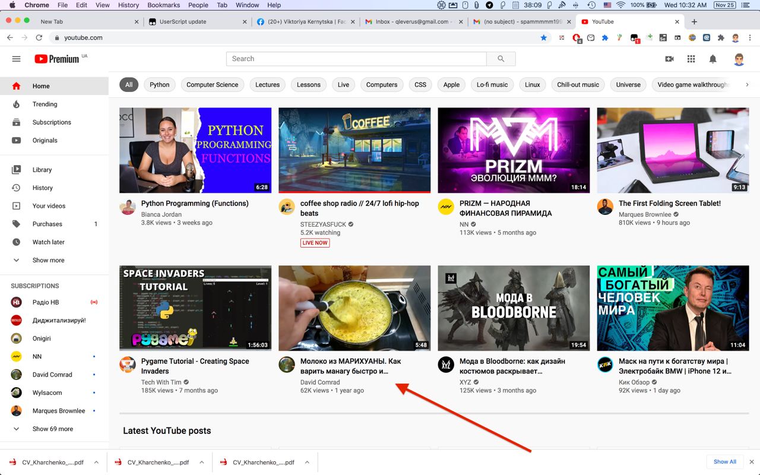The width and height of the screenshot is (760, 475).
Task: Click the address bar showing youtube.com
Action: (297, 37)
